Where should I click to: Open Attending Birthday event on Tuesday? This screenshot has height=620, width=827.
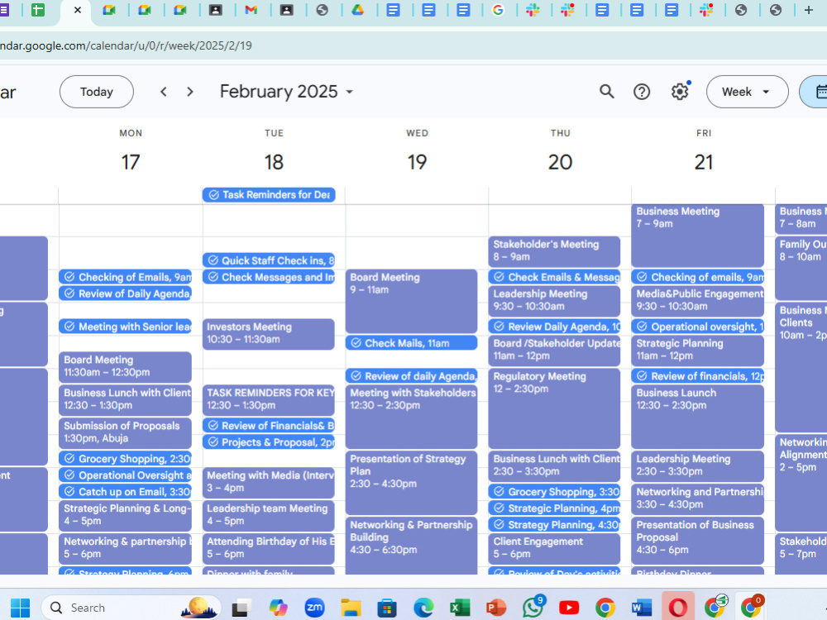click(x=269, y=548)
